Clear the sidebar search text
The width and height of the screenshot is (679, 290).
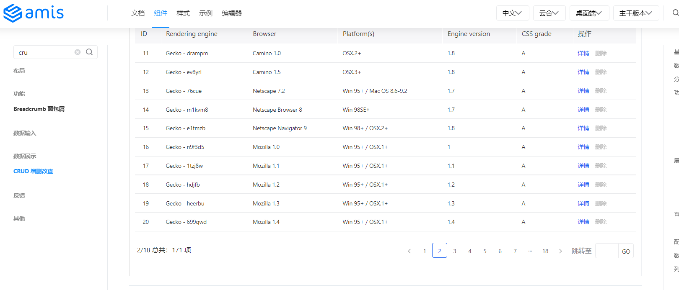[78, 52]
